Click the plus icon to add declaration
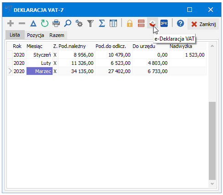Image resolution: width=223 pixels, height=195 pixels. pyautogui.click(x=11, y=23)
